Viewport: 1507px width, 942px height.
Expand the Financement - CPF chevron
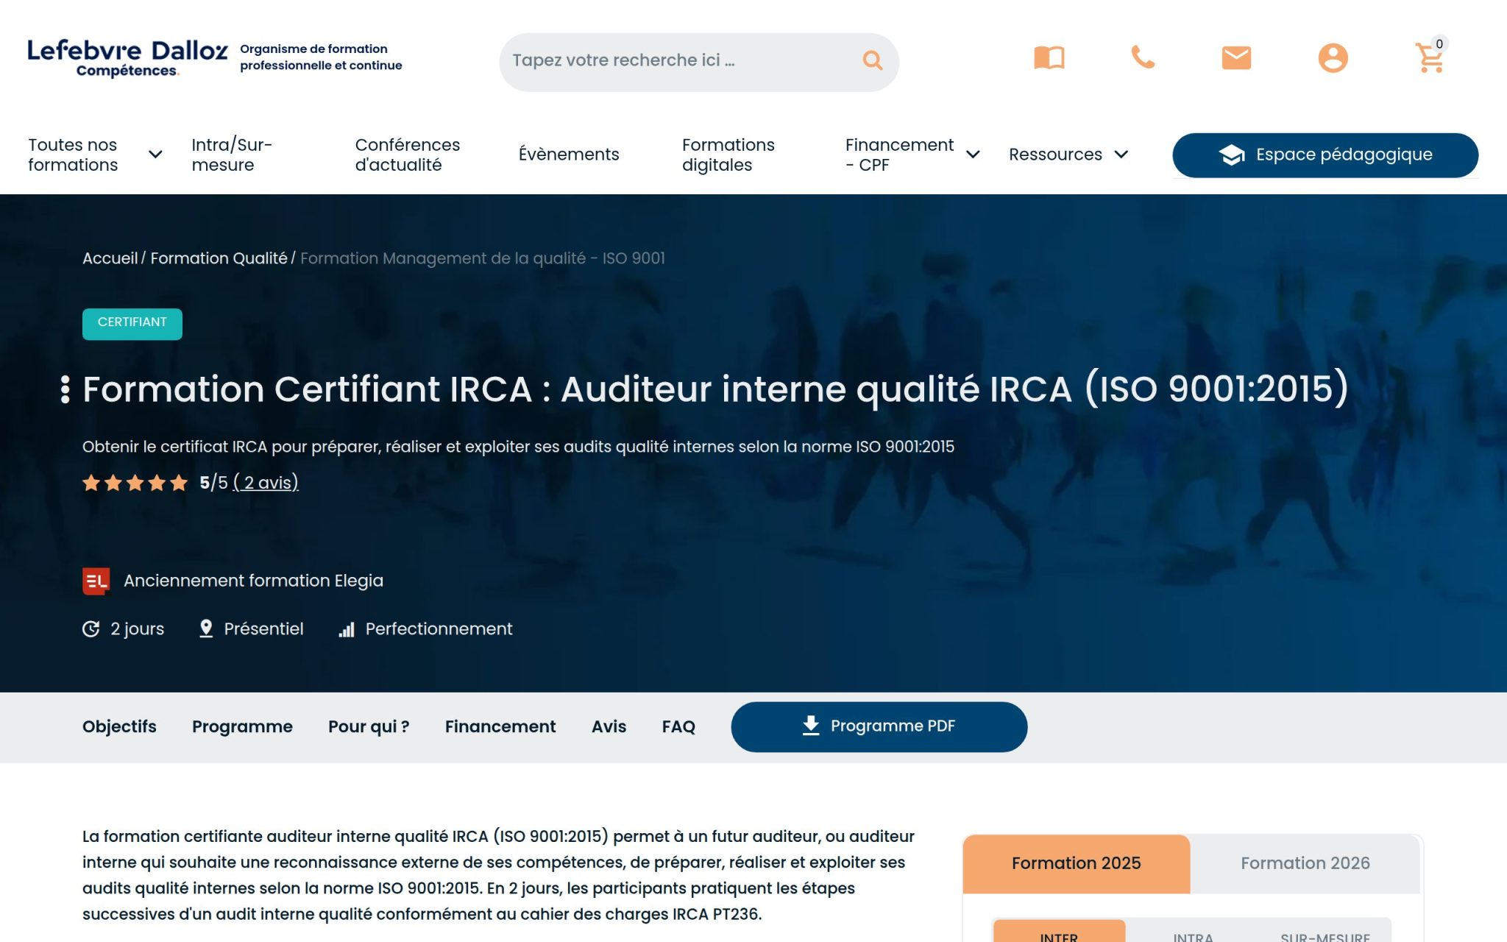(x=973, y=155)
